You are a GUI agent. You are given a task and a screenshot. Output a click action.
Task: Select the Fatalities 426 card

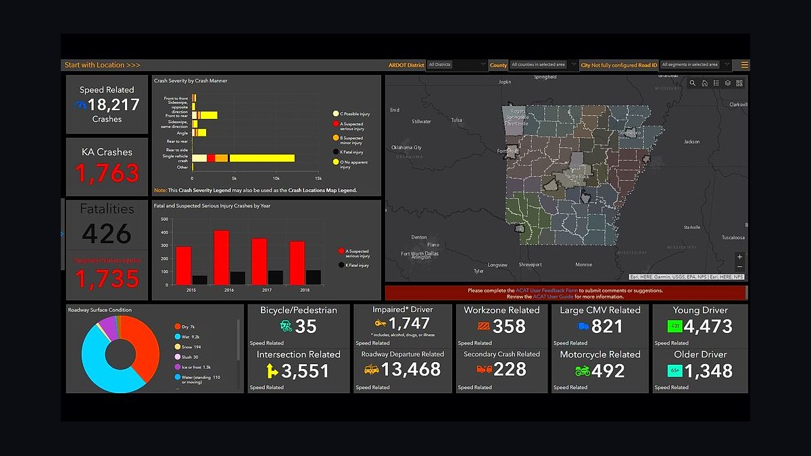107,225
